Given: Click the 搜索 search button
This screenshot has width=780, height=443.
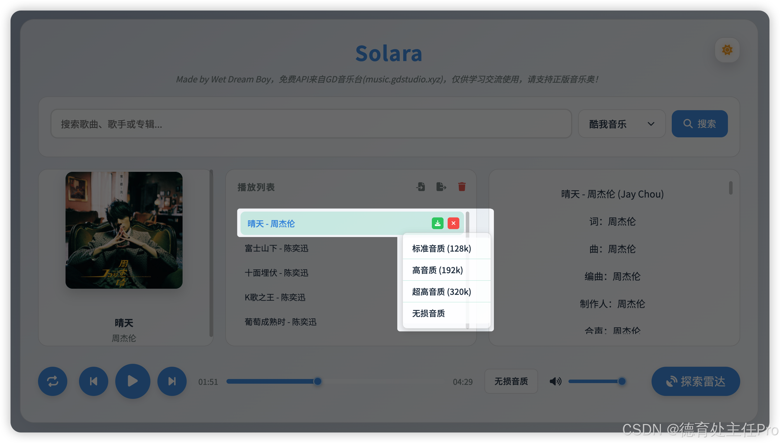Looking at the screenshot, I should pyautogui.click(x=700, y=124).
